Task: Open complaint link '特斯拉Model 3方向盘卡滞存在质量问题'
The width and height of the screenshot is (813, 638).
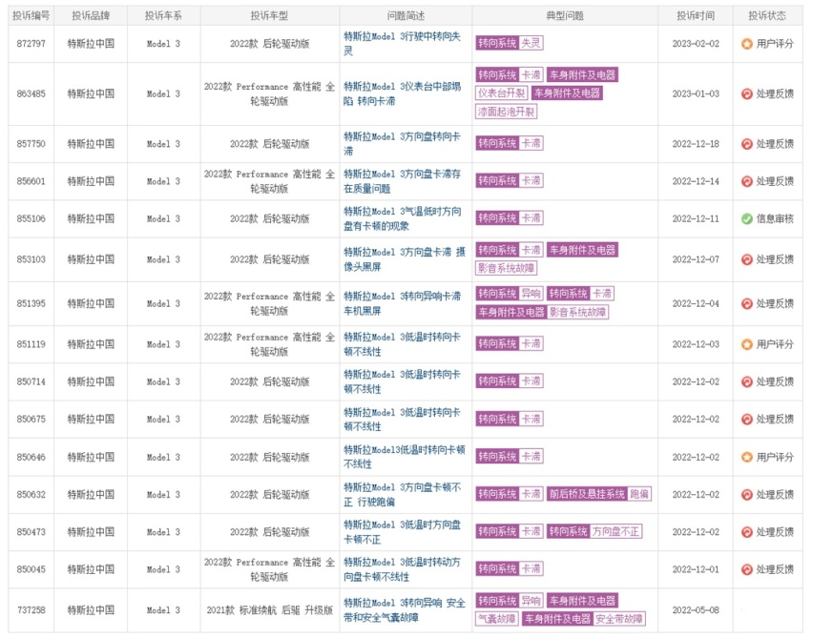Action: pos(402,181)
